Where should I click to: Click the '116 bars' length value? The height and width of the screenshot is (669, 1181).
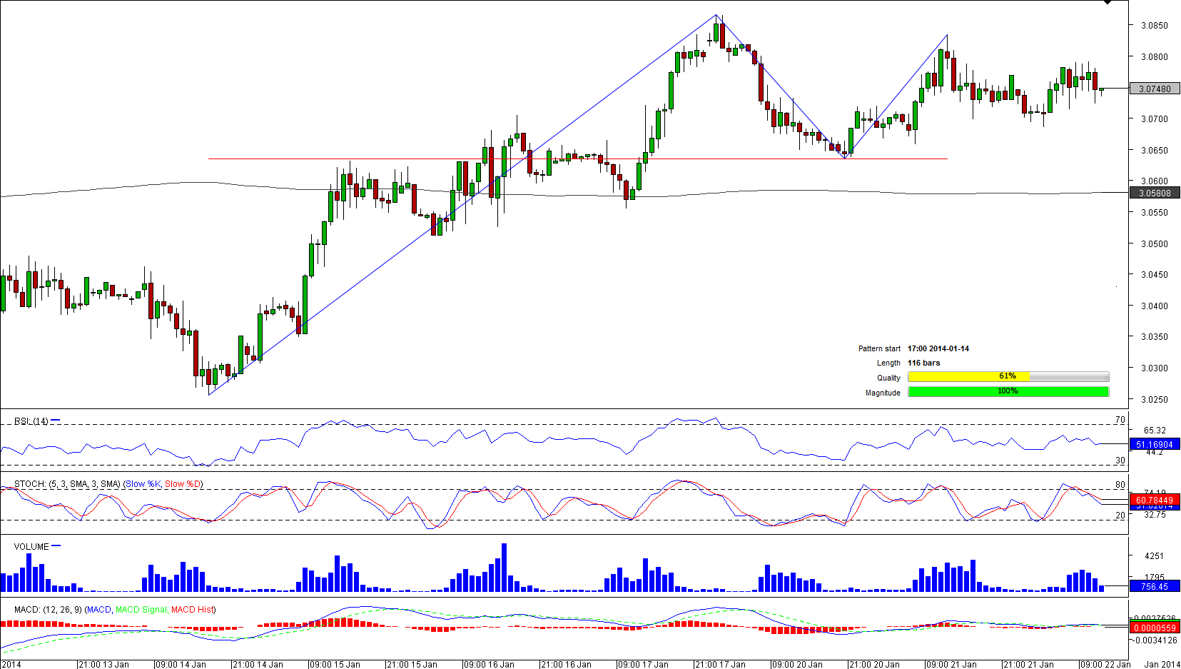(x=923, y=363)
